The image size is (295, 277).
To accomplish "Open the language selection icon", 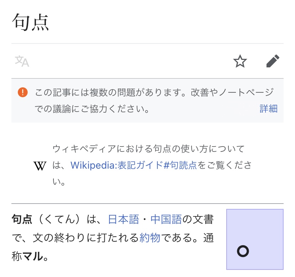I will click(x=22, y=61).
